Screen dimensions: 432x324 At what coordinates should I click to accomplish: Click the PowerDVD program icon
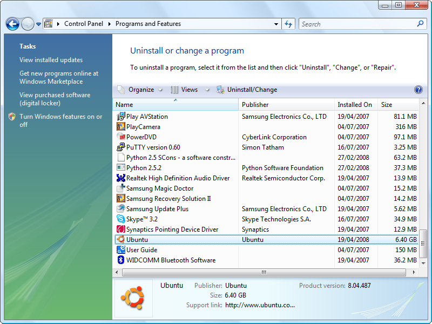coord(121,137)
